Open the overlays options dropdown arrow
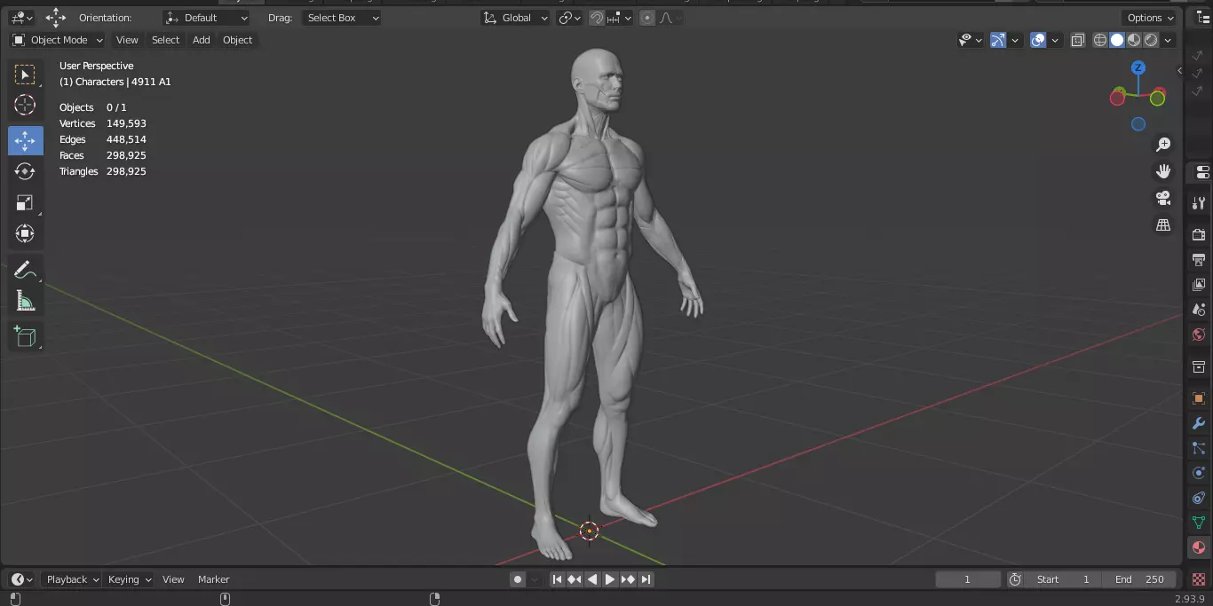The width and height of the screenshot is (1213, 606). 1055,40
